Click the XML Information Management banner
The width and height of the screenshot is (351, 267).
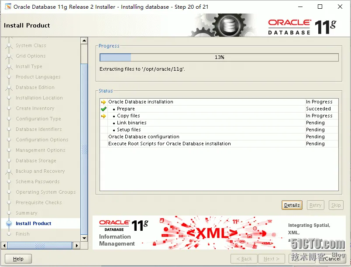tap(219, 233)
